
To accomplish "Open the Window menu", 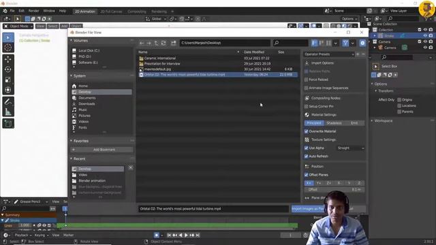I will [49, 11].
